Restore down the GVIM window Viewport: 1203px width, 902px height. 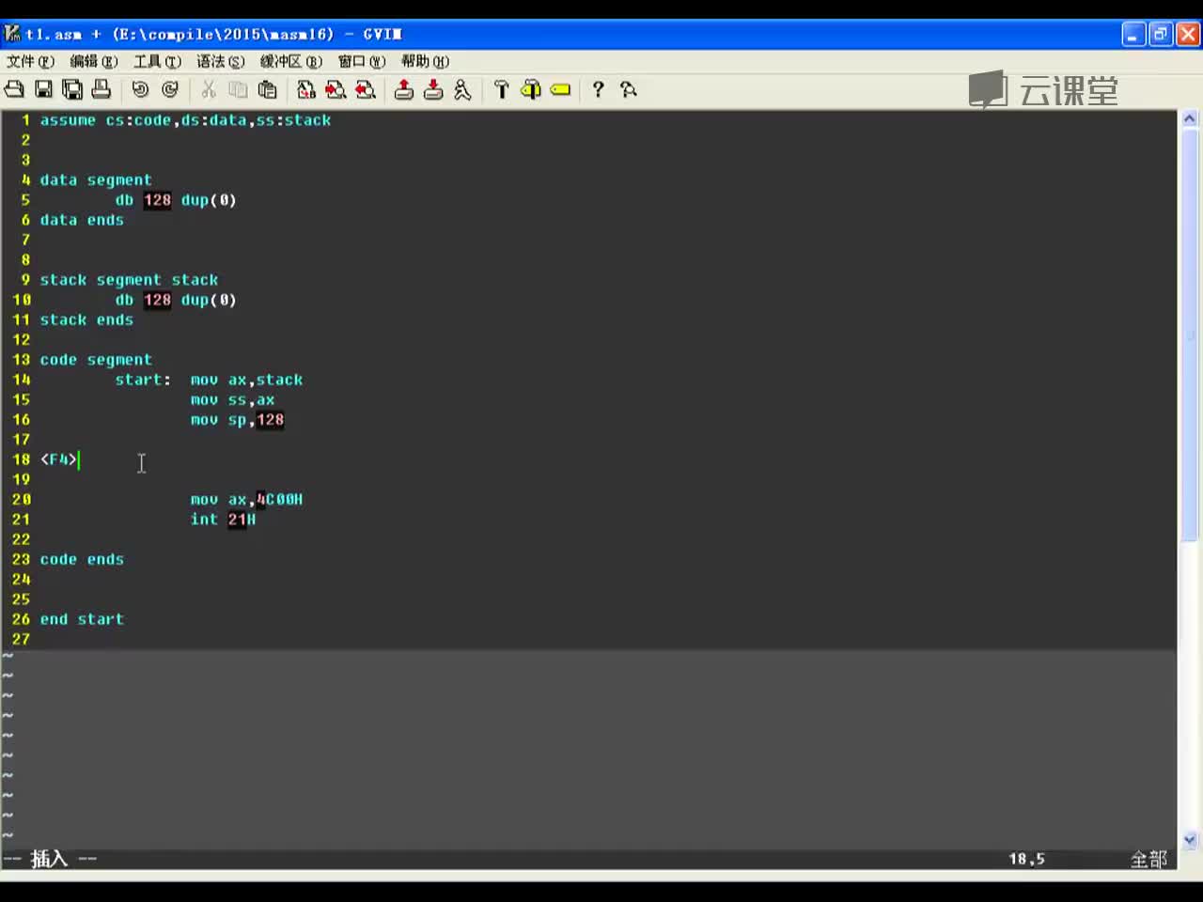1161,35
